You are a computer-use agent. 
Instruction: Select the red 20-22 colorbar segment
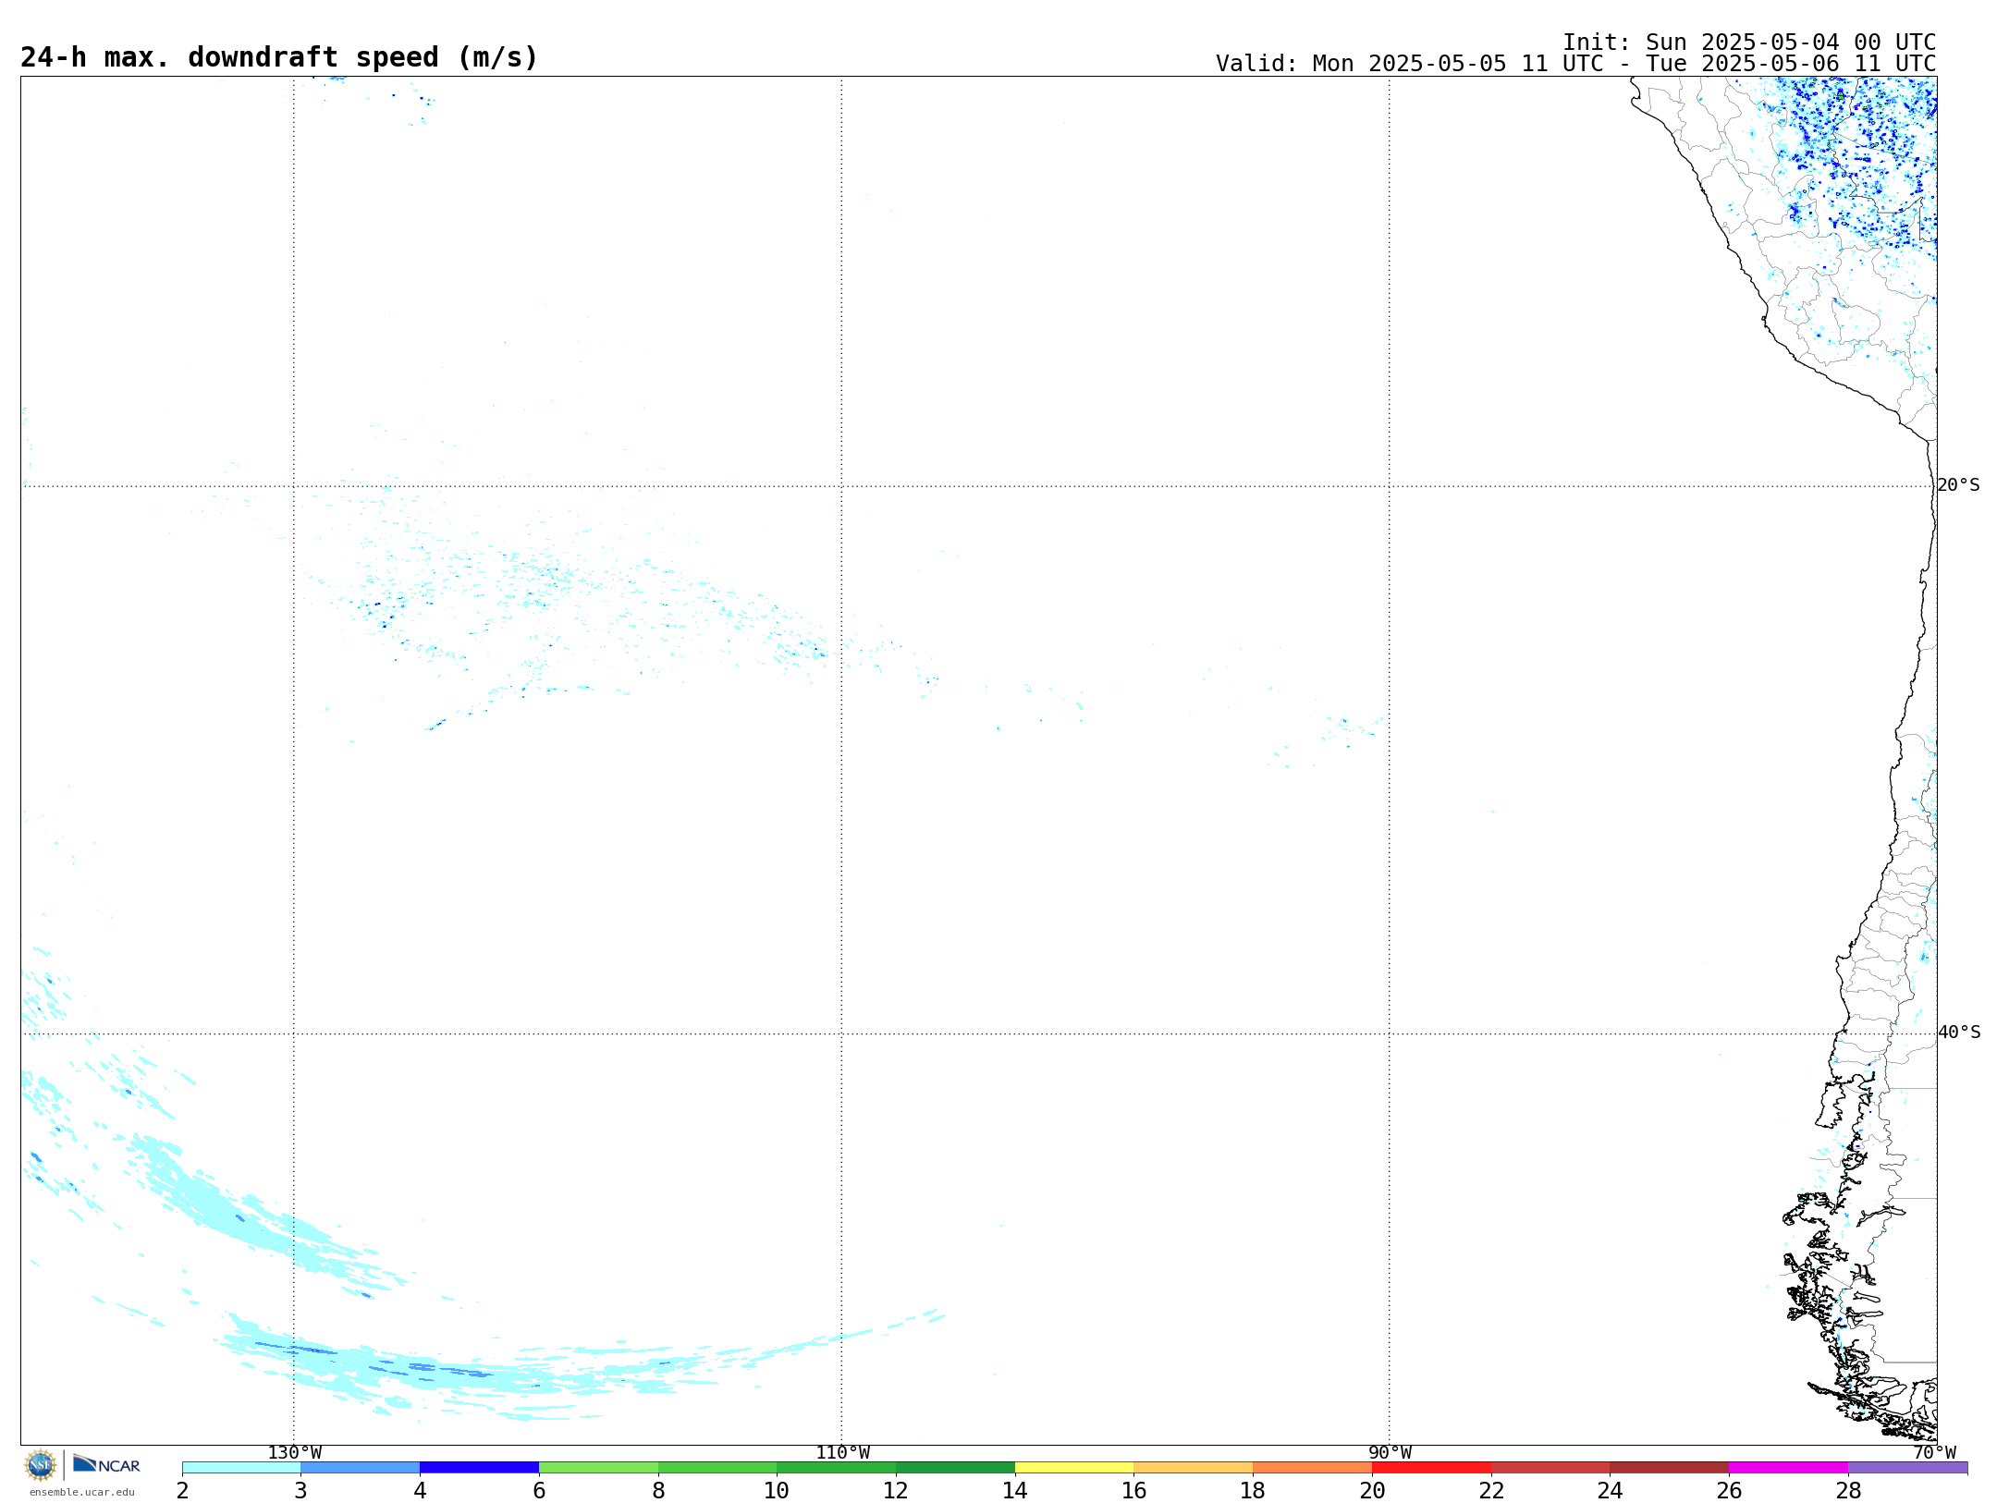(1432, 1468)
